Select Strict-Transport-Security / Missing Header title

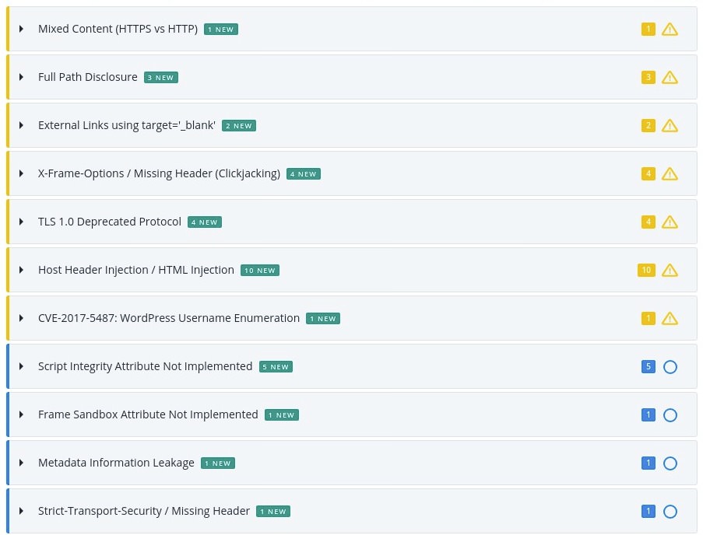(x=143, y=511)
